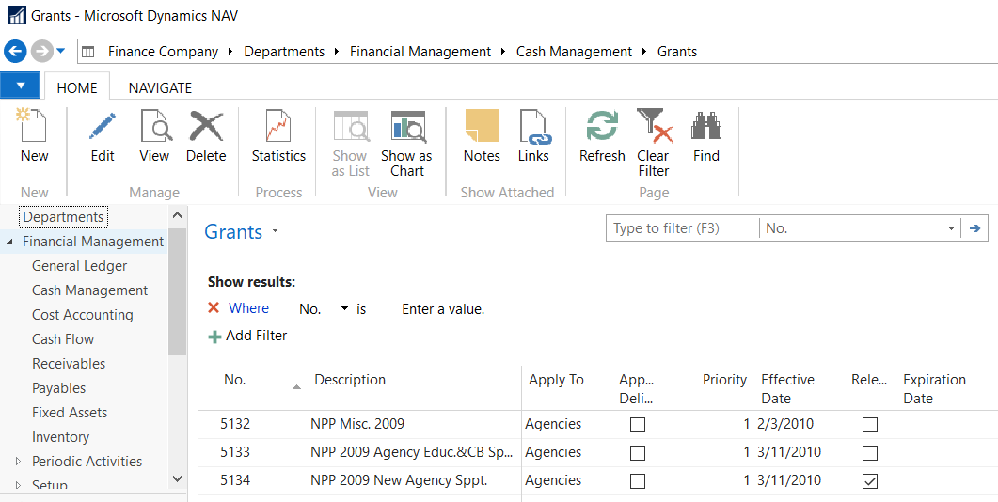Toggle Released checkbox for grant 5134

click(x=870, y=481)
